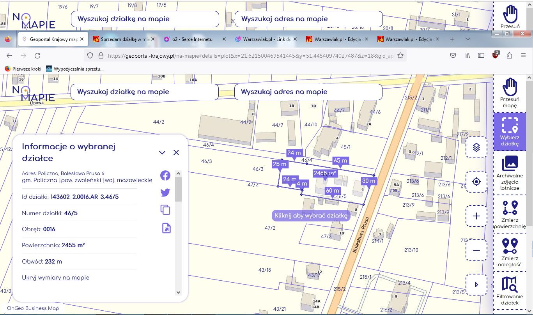Close the Informacje o wybranej działce panel

pyautogui.click(x=176, y=152)
